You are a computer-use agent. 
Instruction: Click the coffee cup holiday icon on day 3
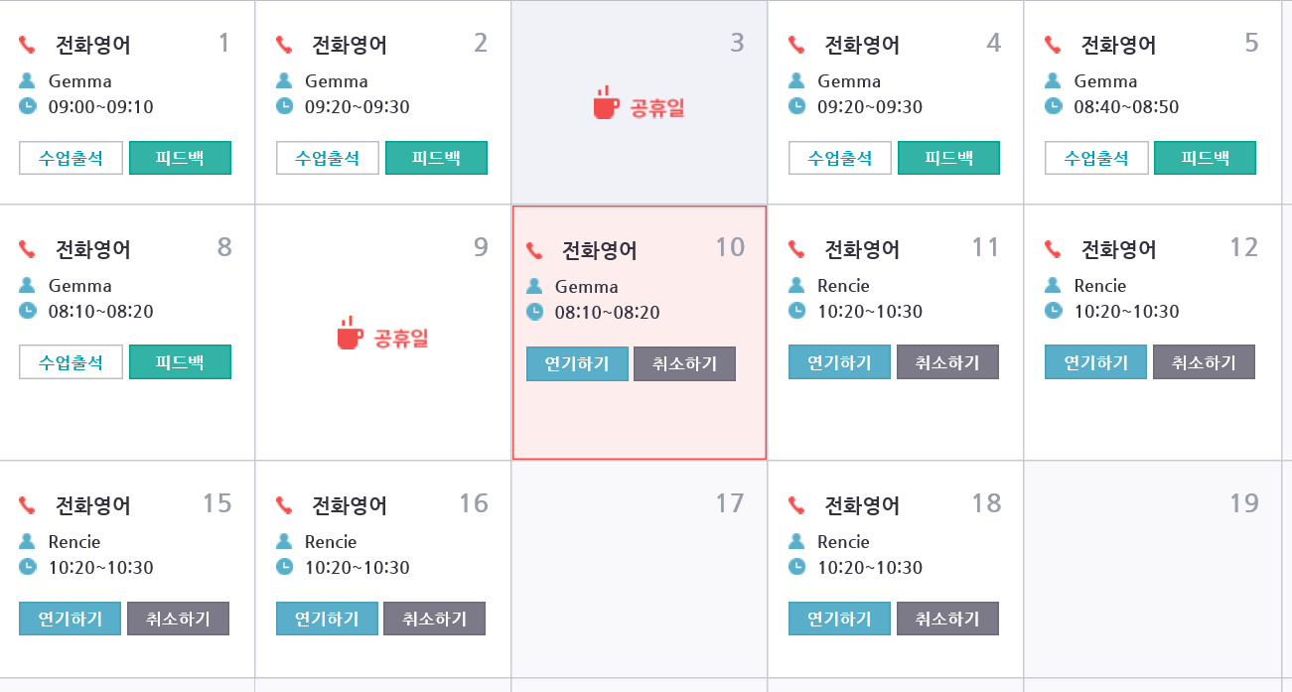pos(606,103)
